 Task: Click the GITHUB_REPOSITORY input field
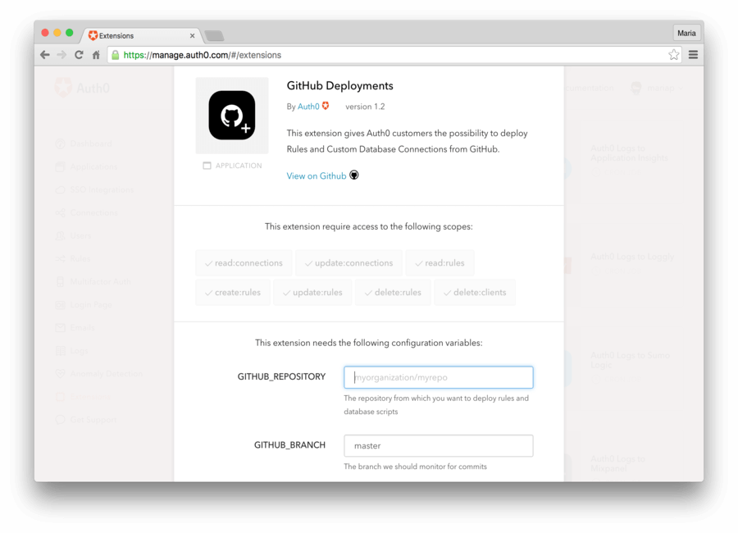(x=438, y=377)
